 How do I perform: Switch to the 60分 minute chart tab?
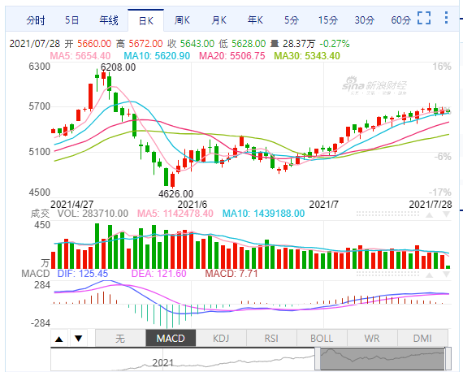click(400, 20)
